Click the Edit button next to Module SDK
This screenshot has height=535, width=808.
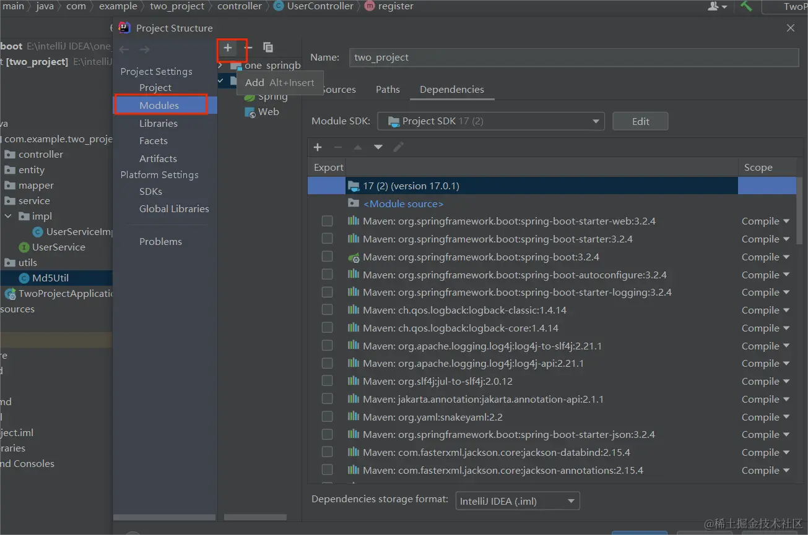tap(640, 121)
